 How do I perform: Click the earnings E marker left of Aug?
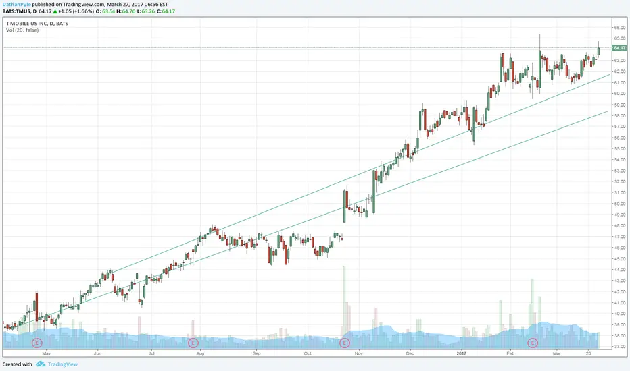coord(193,343)
